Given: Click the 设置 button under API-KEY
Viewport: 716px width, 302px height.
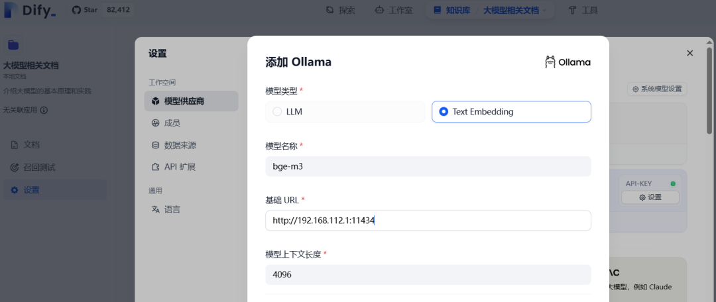Looking at the screenshot, I should point(650,197).
